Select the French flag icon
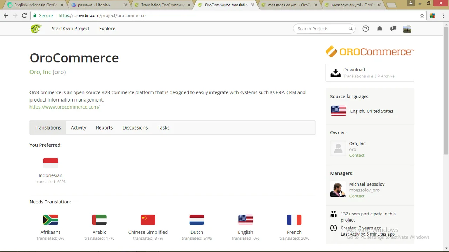The height and width of the screenshot is (252, 449). pos(294,220)
